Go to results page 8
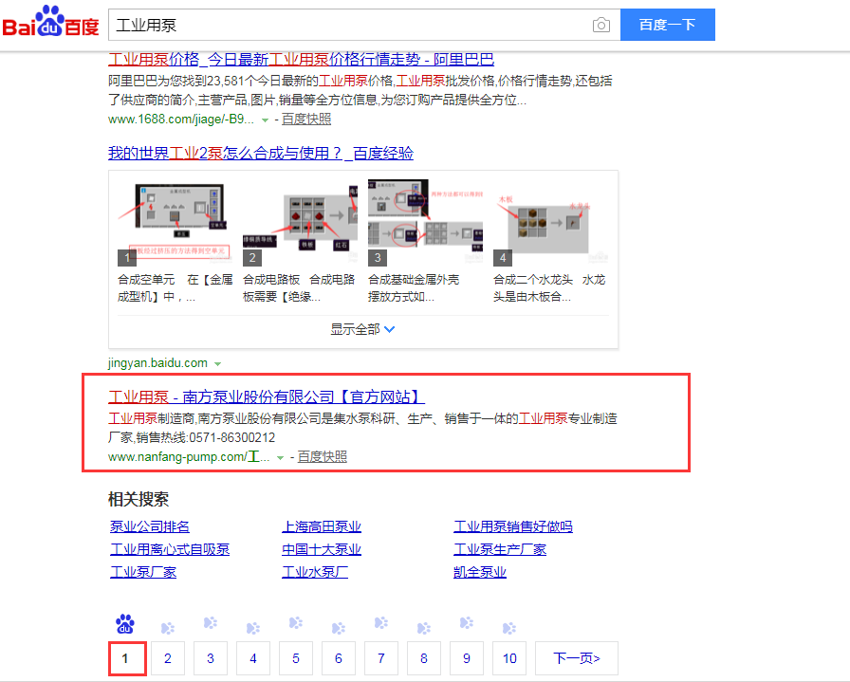 423,658
